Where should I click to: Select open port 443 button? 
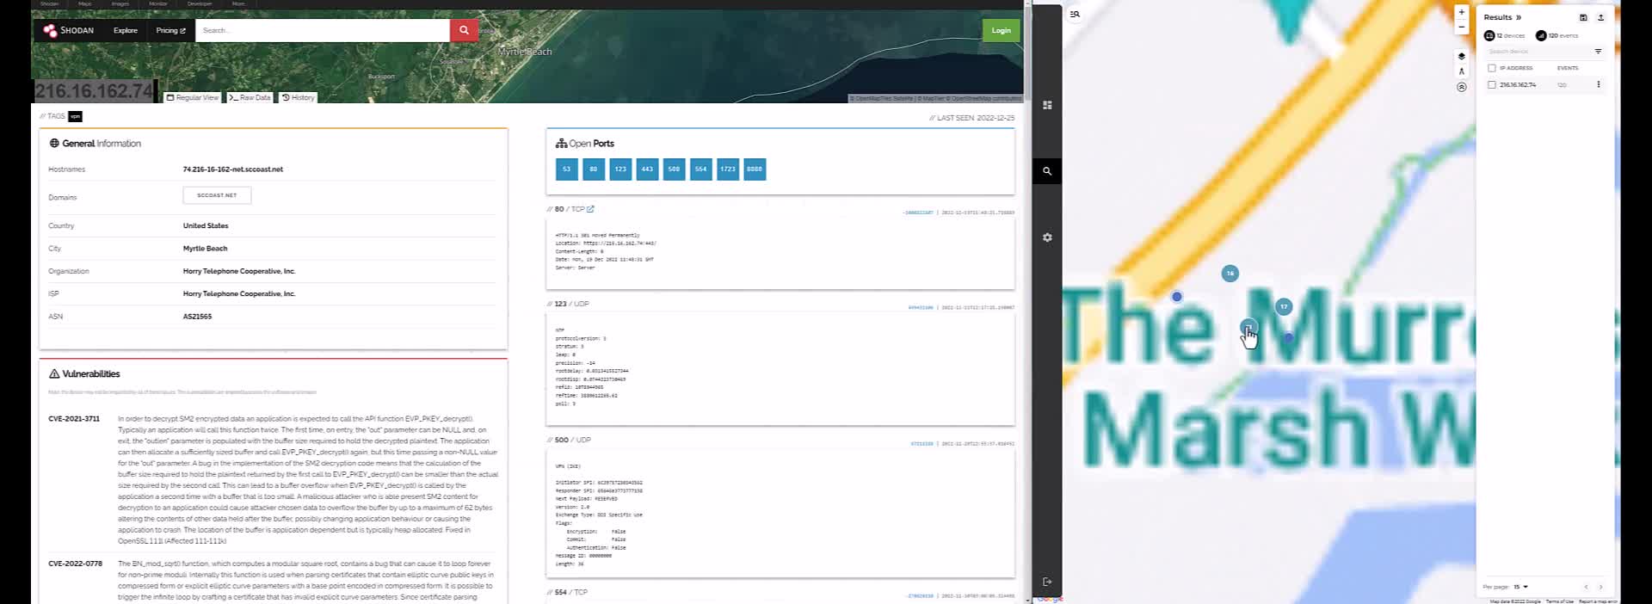click(647, 169)
